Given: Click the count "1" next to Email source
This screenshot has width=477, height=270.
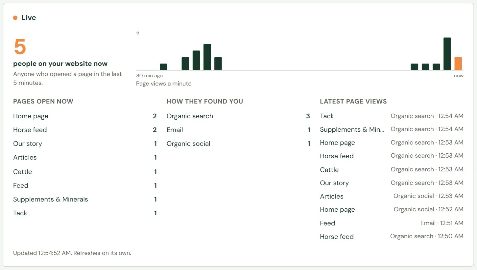Looking at the screenshot, I should pyautogui.click(x=309, y=130).
